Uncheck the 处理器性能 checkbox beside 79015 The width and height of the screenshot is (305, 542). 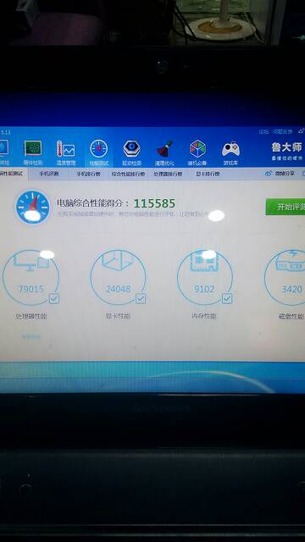(x=54, y=298)
